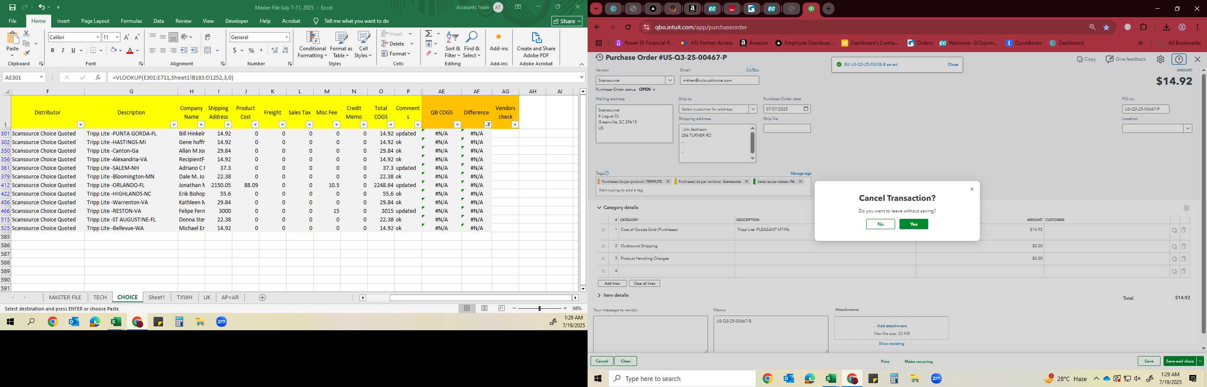Open Description column filter dropdown
This screenshot has width=1207, height=387.
click(174, 125)
